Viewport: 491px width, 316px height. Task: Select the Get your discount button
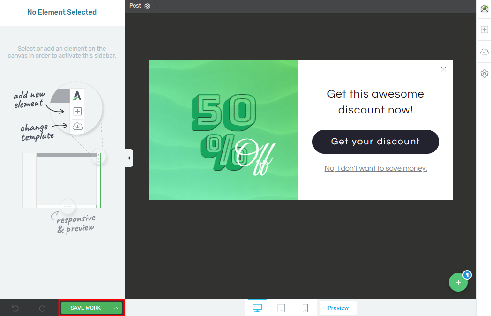click(x=375, y=142)
